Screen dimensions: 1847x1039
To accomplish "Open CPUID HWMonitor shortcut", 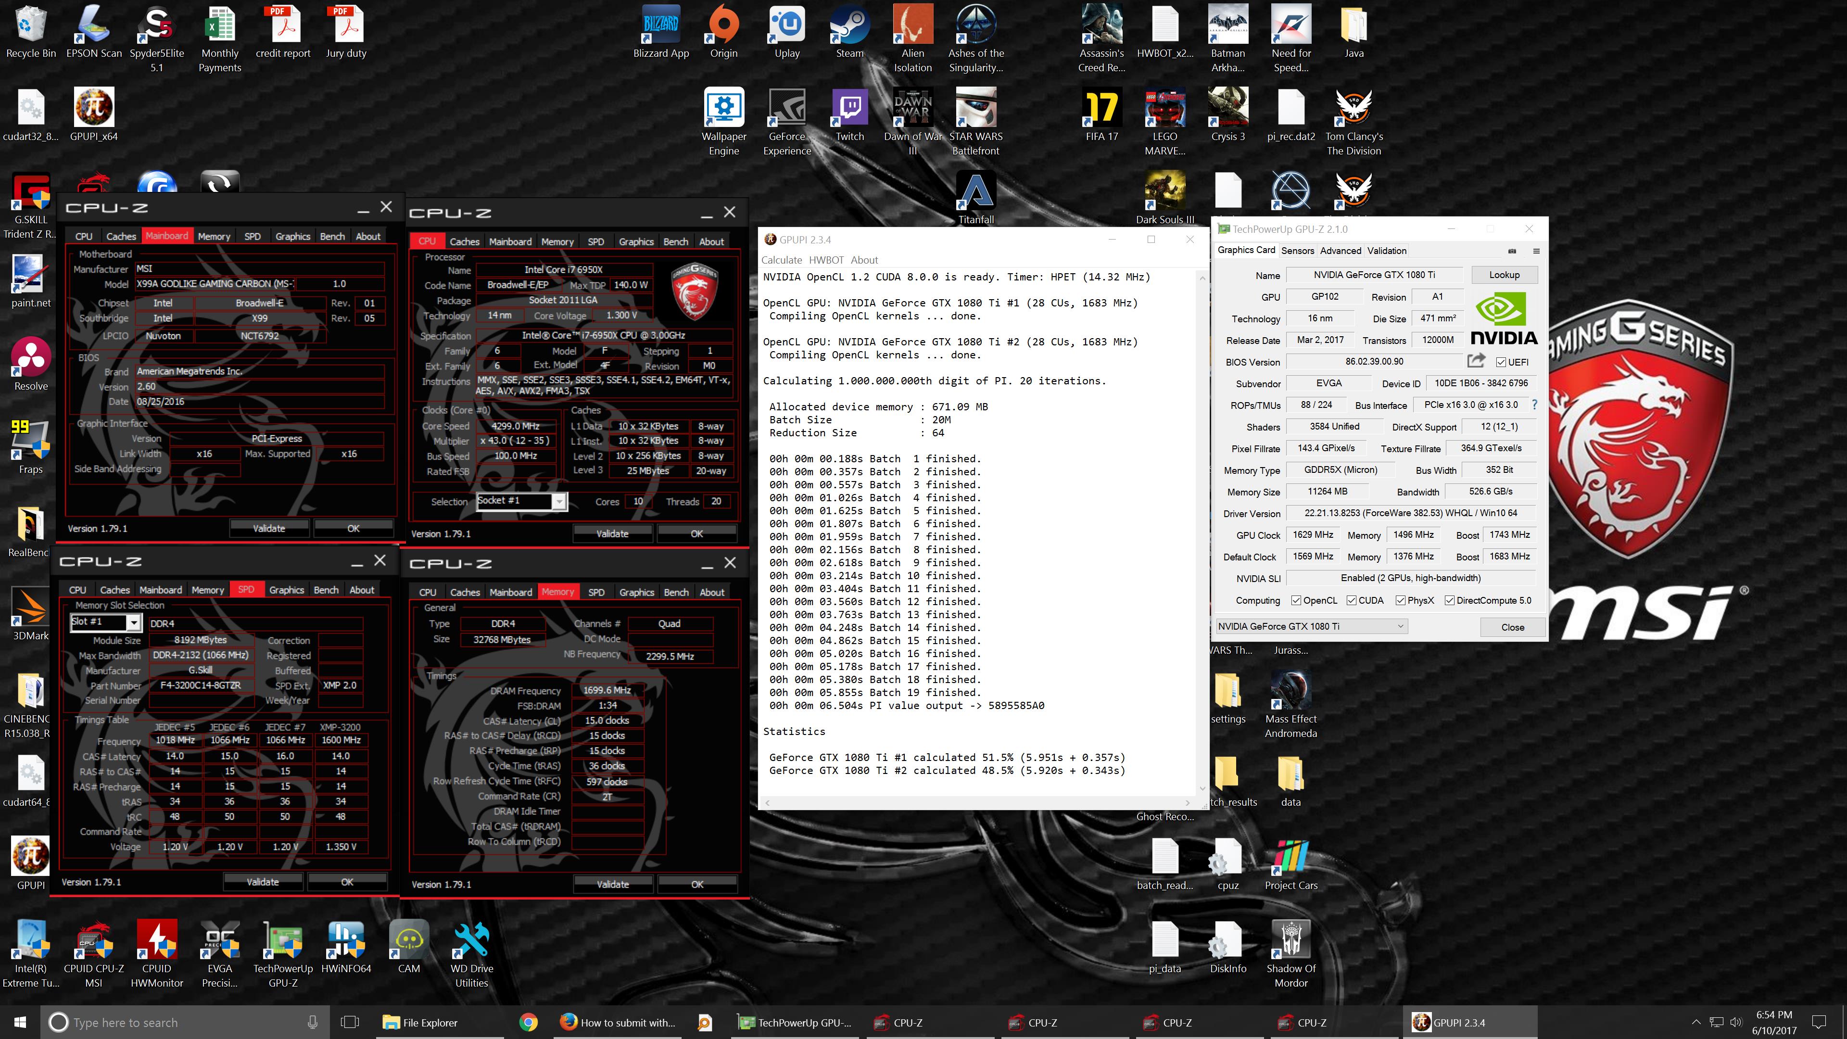I will coord(157,955).
